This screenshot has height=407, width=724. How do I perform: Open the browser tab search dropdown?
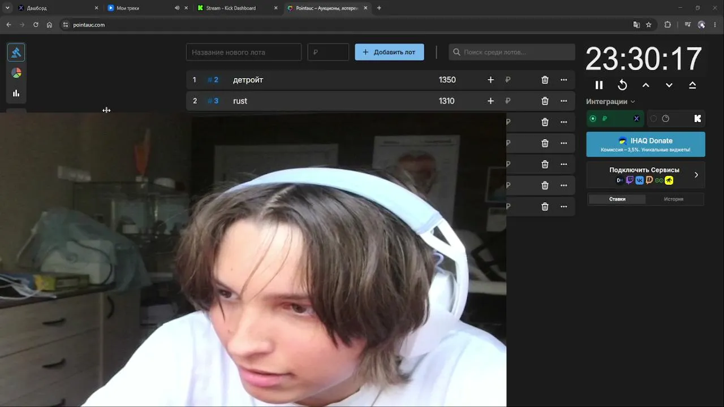pos(7,8)
